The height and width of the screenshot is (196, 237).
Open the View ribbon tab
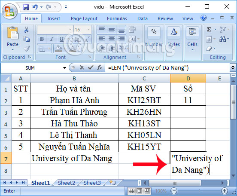pos(188,18)
